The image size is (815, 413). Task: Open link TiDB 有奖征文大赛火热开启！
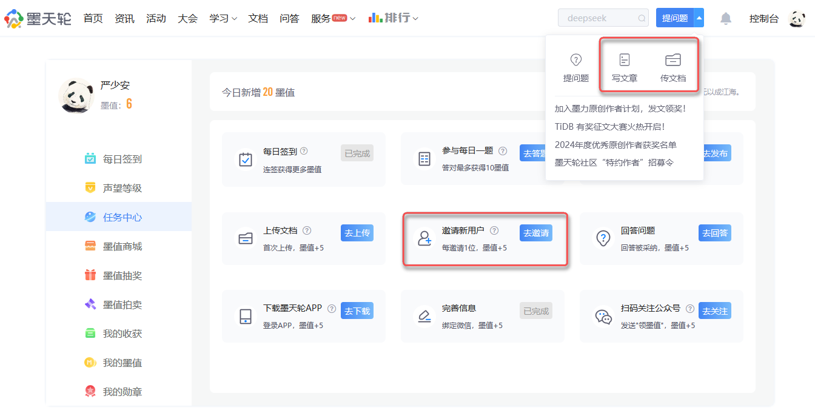609,127
